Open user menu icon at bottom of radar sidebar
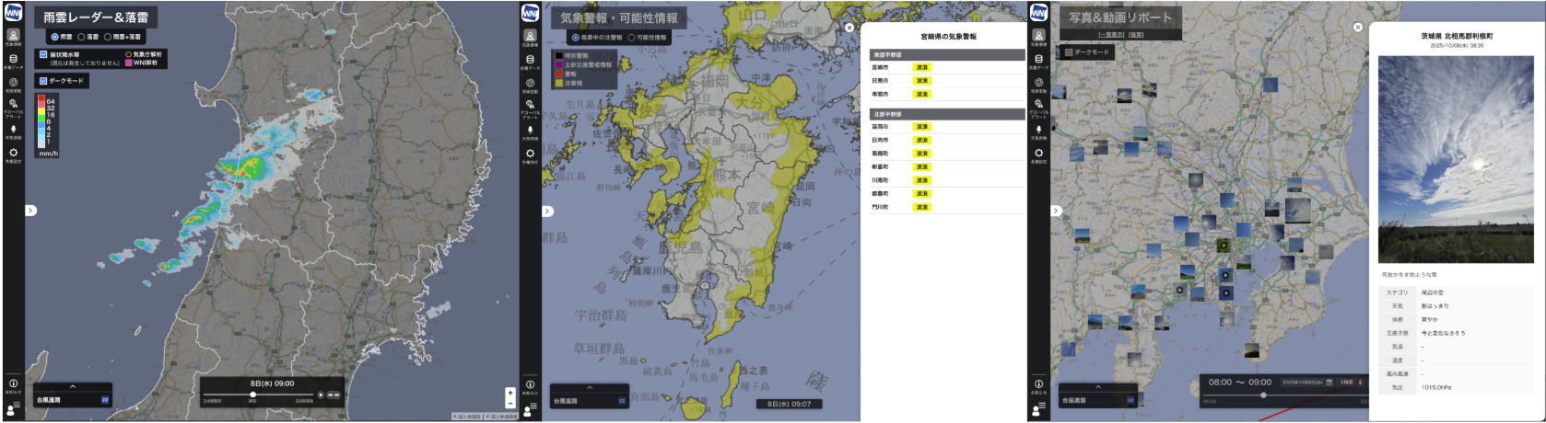The height and width of the screenshot is (423, 1546). point(13,406)
